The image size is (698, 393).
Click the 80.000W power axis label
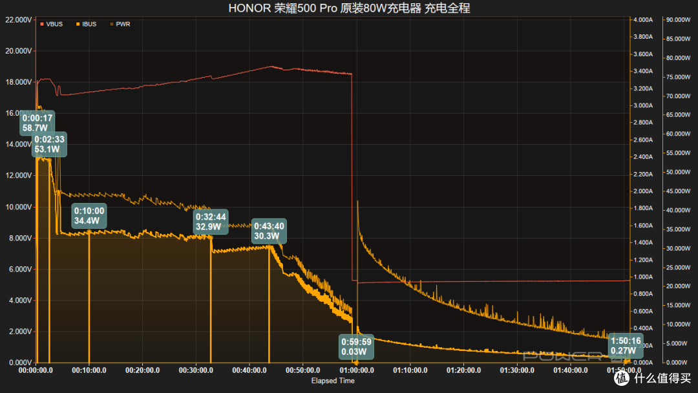point(679,58)
